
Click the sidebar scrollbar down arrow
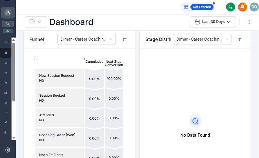pyautogui.click(x=13, y=138)
